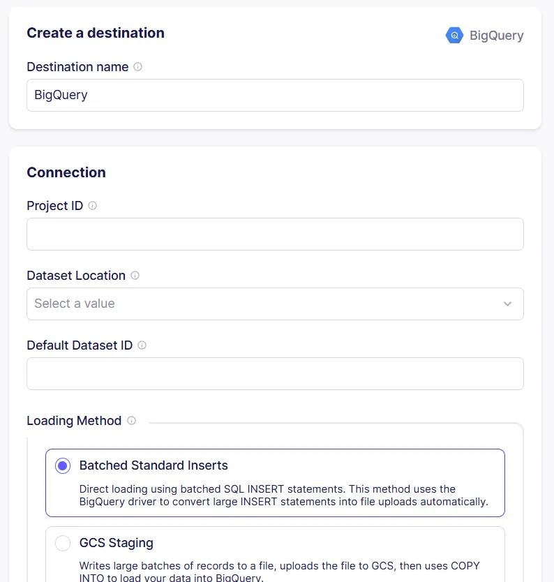Click the Batched Standard Inserts description text
This screenshot has height=582, width=554.
[284, 495]
